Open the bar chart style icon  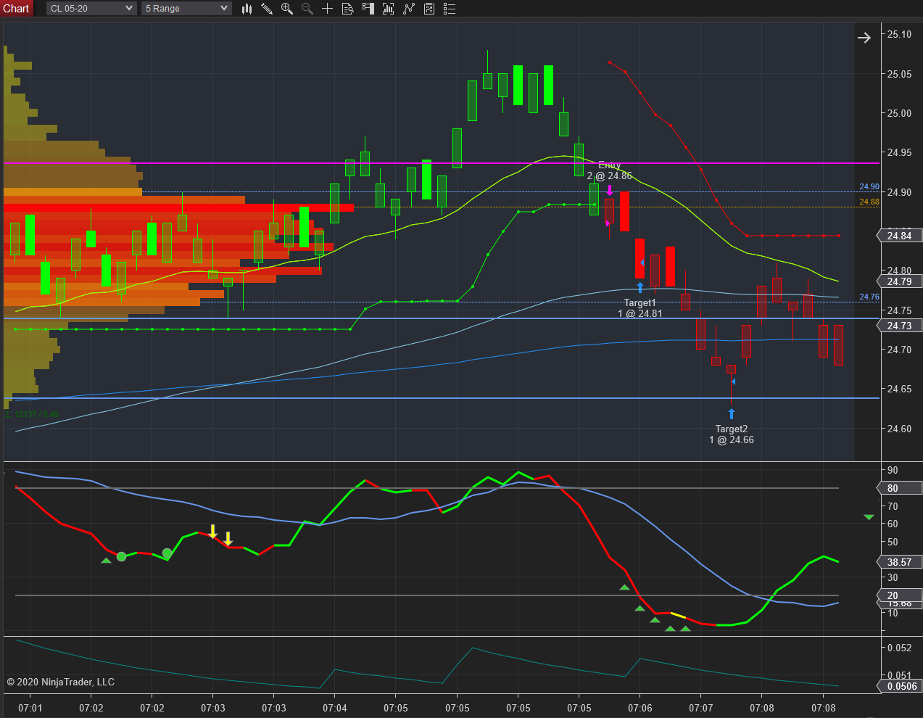(247, 9)
